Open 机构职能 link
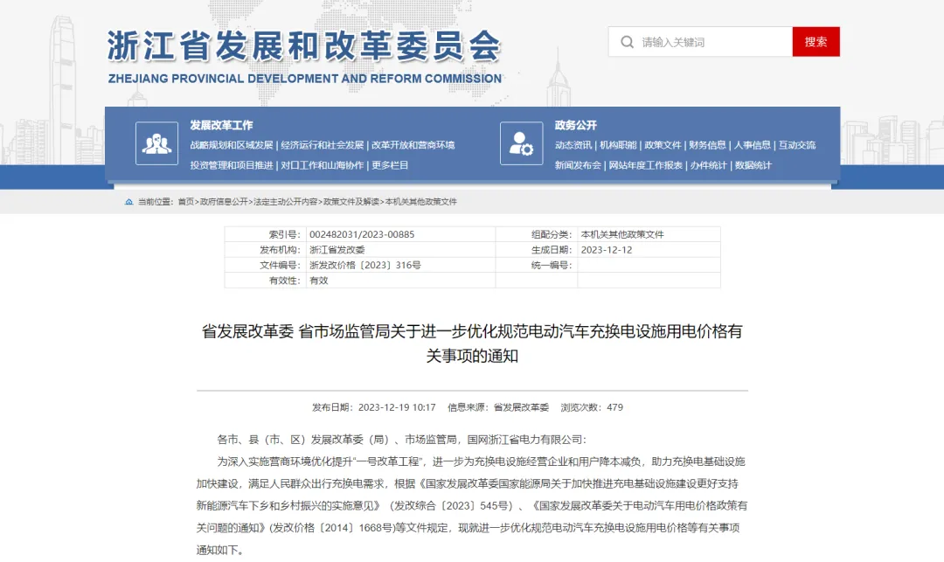This screenshot has width=944, height=562. pos(618,145)
